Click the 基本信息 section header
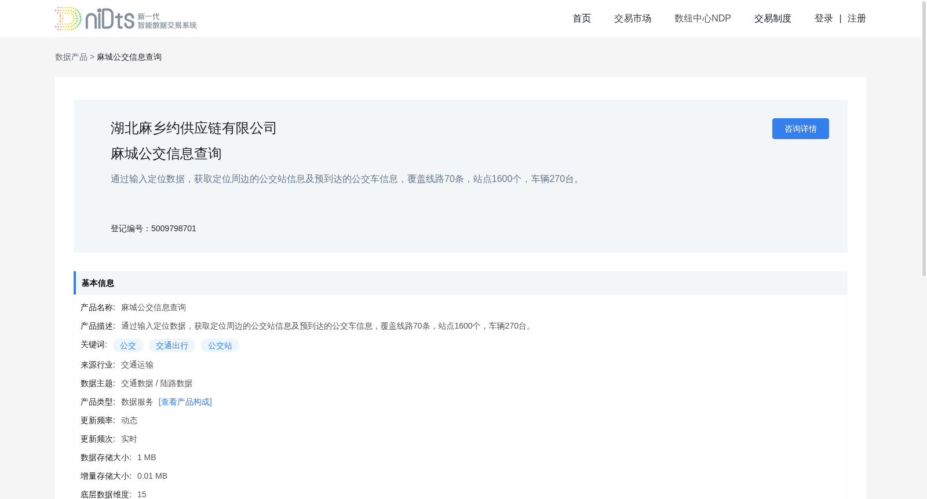 tap(461, 283)
